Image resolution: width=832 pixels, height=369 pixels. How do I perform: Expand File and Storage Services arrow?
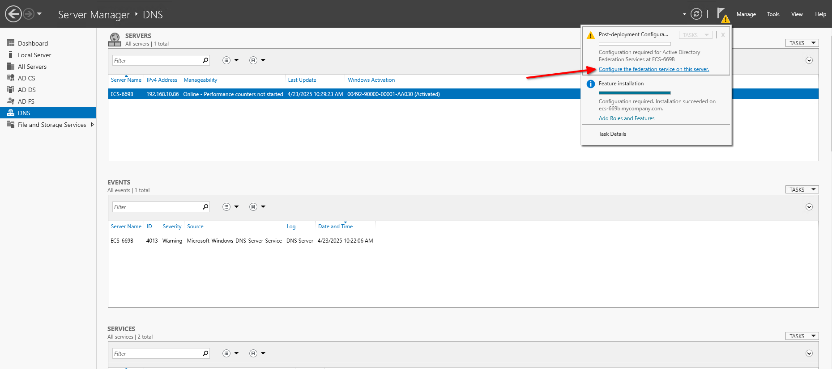coord(93,125)
